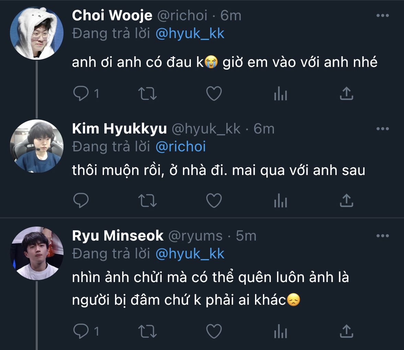Share Choi Wooje's tweet
Screen dimensions: 404x350
pos(346,93)
